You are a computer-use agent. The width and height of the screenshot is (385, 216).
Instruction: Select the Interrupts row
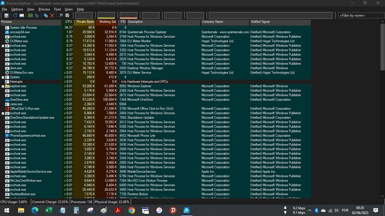(x=155, y=82)
